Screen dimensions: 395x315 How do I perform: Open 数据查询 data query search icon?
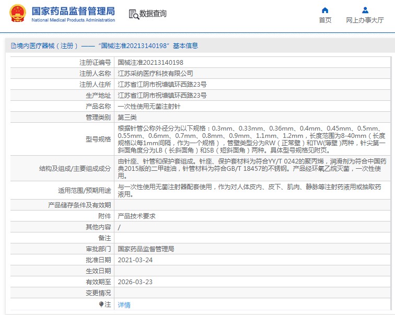tap(133, 14)
